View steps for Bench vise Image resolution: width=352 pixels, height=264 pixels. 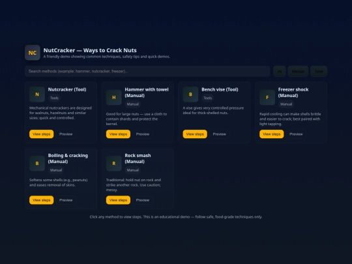[x=195, y=134]
